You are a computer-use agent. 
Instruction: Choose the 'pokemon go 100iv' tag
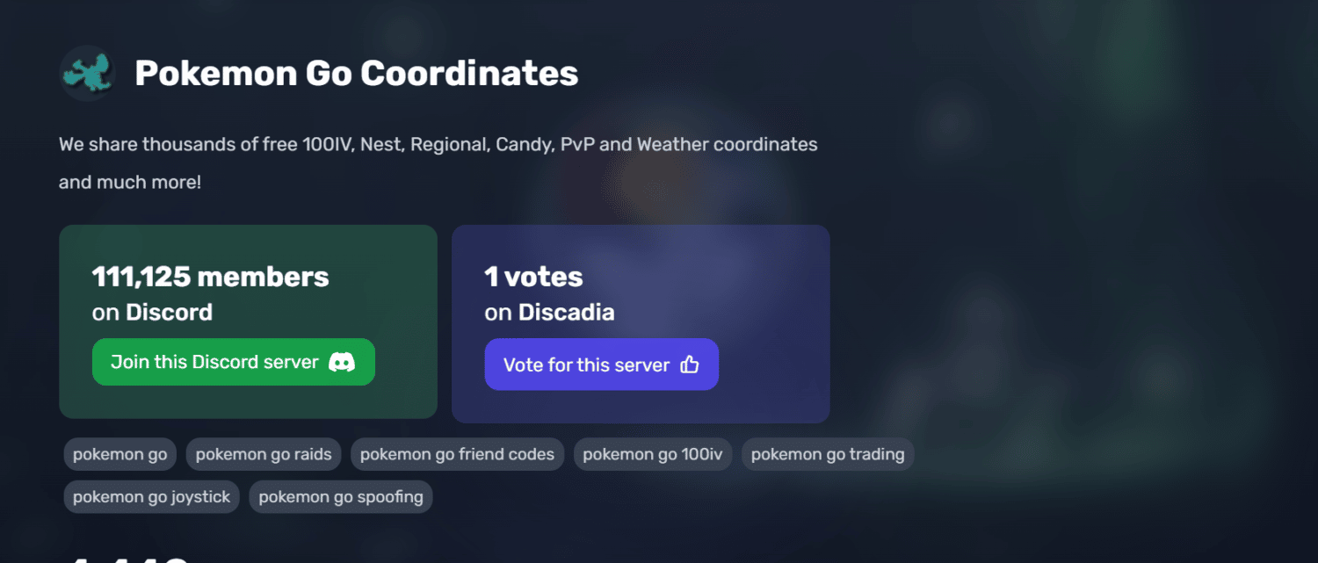pos(653,454)
